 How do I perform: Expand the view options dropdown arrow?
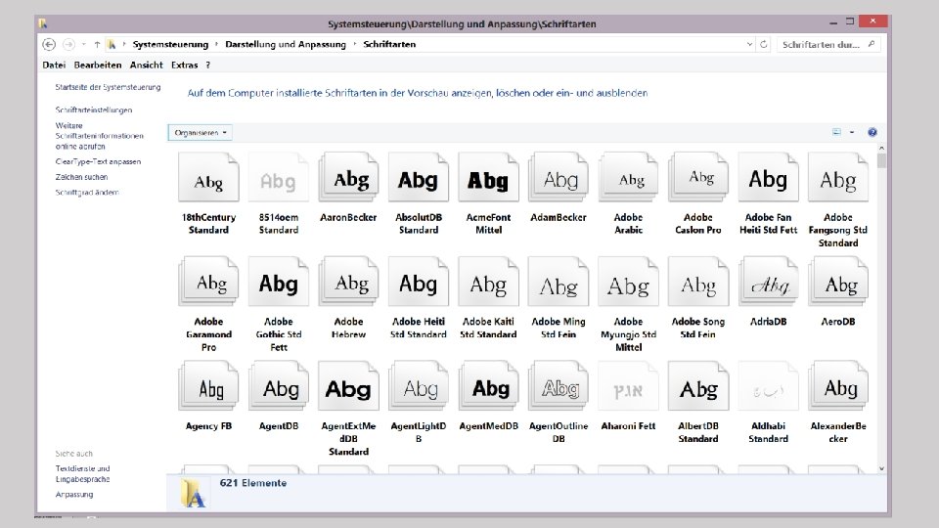coord(852,132)
